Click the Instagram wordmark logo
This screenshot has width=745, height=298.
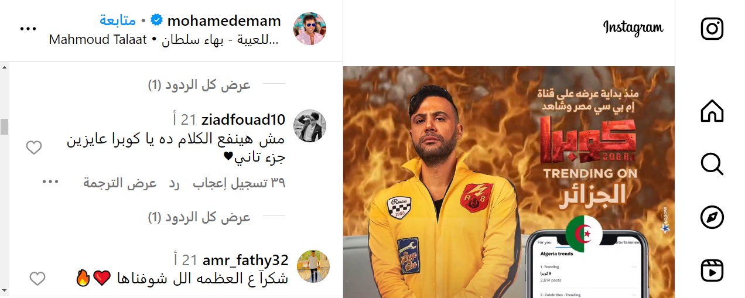[x=633, y=28]
